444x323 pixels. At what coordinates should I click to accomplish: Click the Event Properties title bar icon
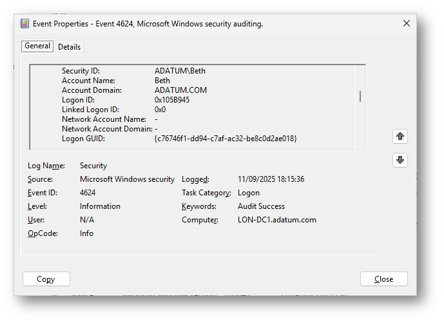(x=25, y=23)
